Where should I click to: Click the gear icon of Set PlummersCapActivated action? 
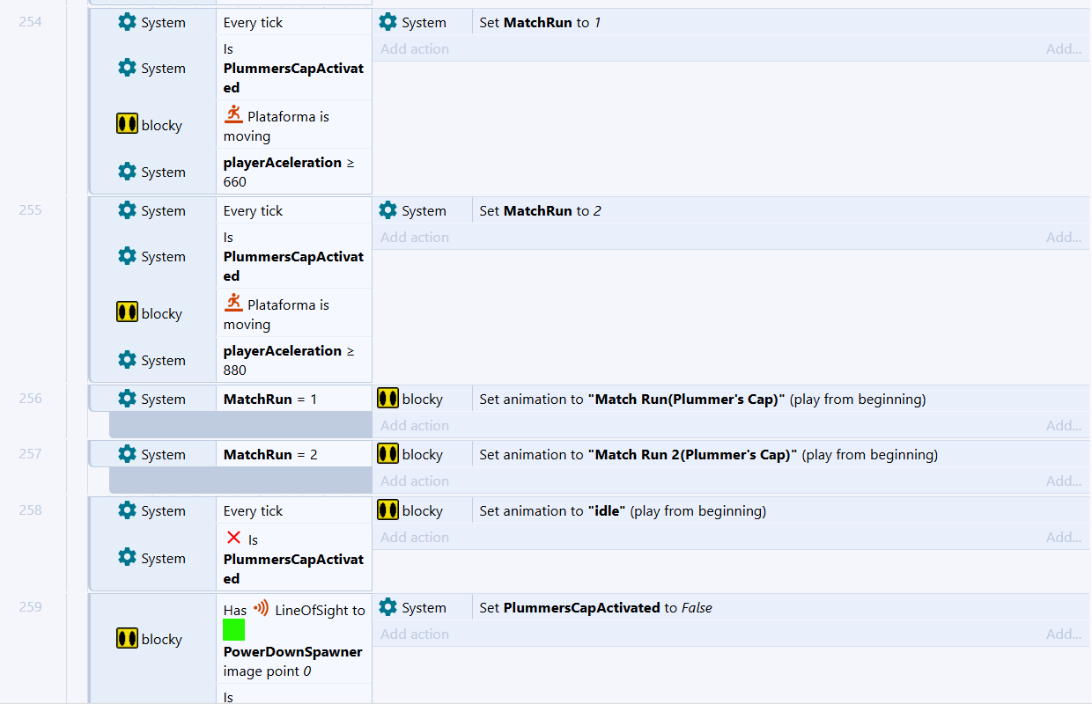pos(387,607)
